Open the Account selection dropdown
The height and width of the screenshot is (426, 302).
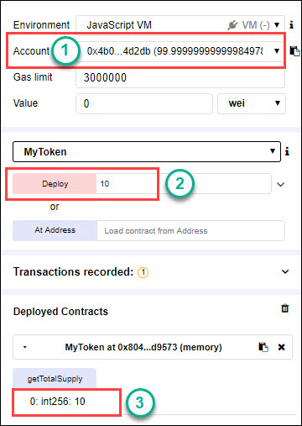tap(180, 51)
